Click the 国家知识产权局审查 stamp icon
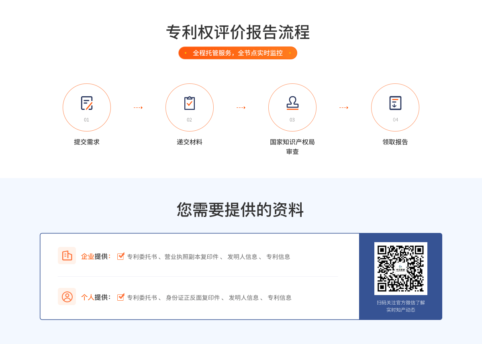The height and width of the screenshot is (344, 482). [292, 103]
